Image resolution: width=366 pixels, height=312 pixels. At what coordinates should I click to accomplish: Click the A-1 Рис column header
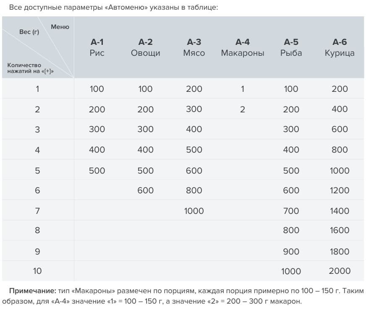click(97, 47)
